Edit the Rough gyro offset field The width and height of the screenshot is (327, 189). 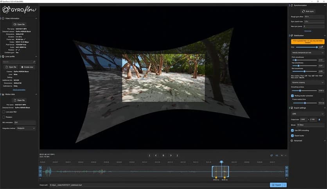point(314,16)
